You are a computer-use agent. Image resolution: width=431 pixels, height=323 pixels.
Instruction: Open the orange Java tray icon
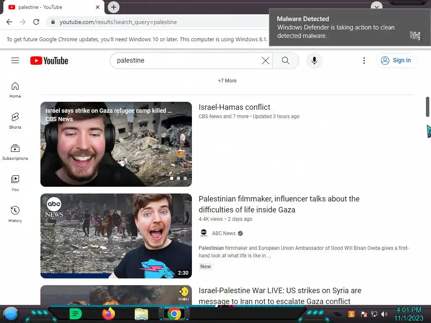(x=351, y=314)
